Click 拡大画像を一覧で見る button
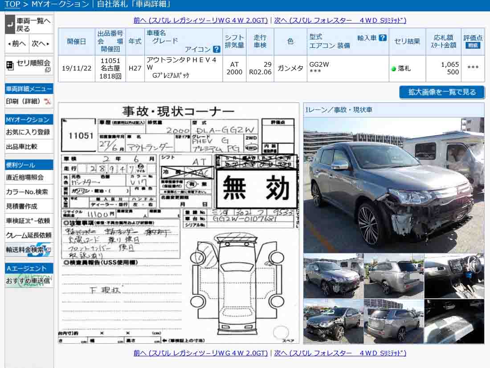The width and height of the screenshot is (490, 368). [x=442, y=92]
